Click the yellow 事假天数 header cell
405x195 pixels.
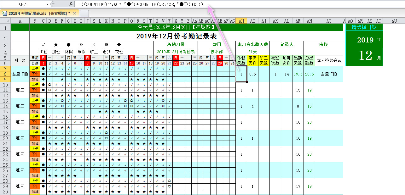point(252,60)
